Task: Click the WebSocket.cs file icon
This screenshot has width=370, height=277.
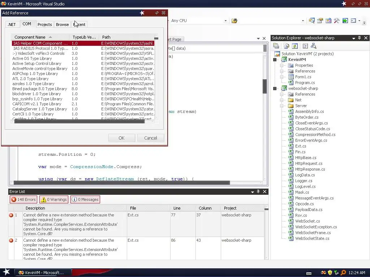Action: (291, 221)
